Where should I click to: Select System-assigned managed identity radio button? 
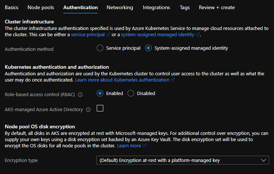click(x=148, y=48)
